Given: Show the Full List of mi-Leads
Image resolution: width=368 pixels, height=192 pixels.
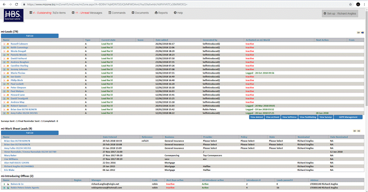Looking at the screenshot, I should (x=30, y=36).
